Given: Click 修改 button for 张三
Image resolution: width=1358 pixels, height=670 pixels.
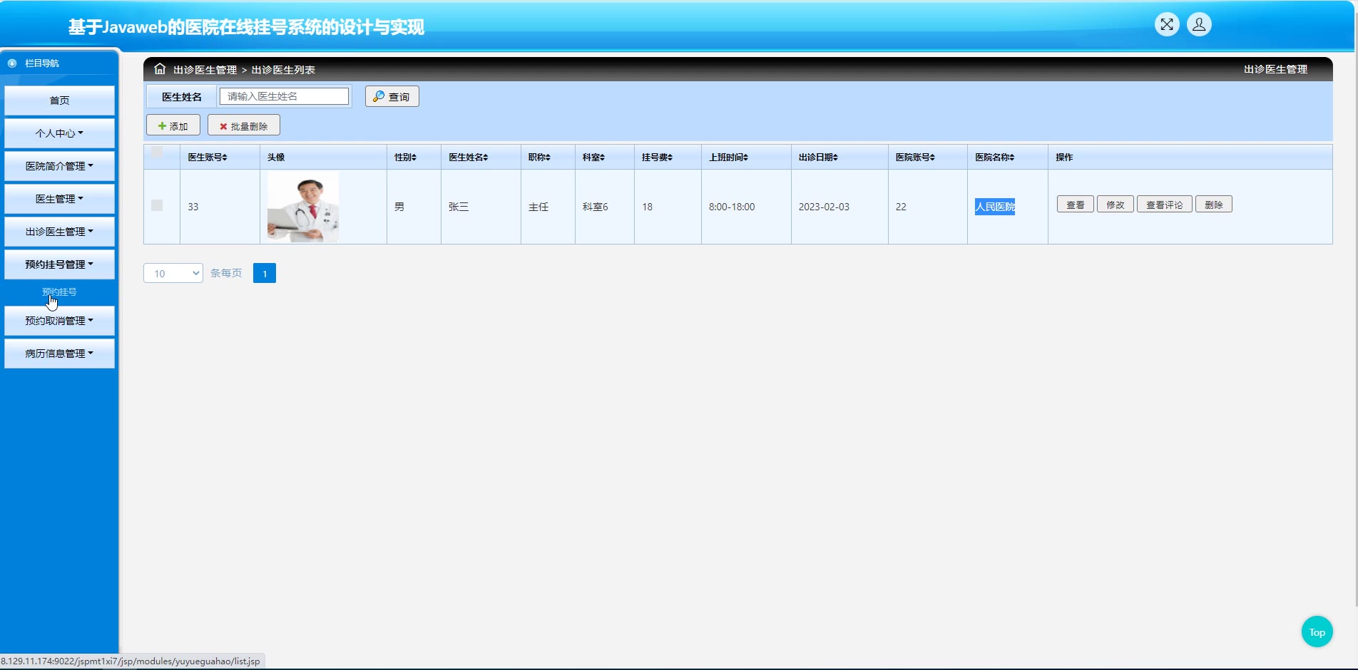Looking at the screenshot, I should [x=1115, y=205].
